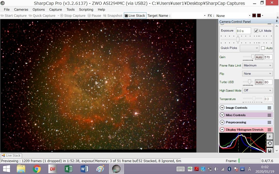
Task: Toggle the LX Mode checkbox
Action: click(x=256, y=31)
